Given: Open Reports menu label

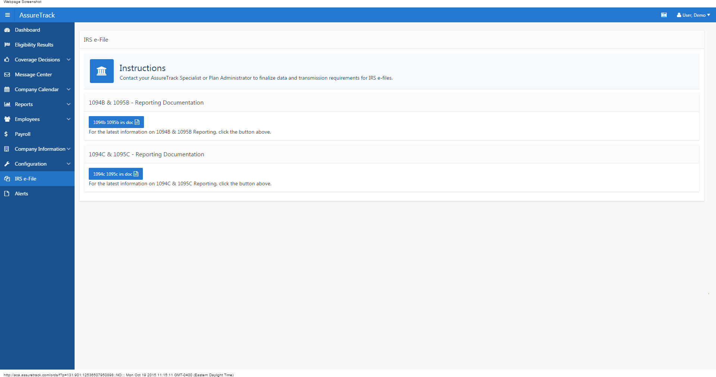Looking at the screenshot, I should click(24, 104).
